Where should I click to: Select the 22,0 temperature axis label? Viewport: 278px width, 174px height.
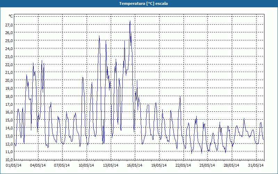(9, 64)
